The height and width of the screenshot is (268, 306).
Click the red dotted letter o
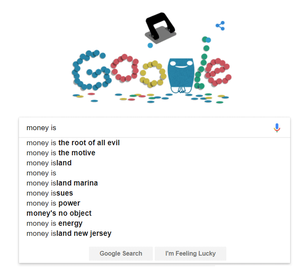coord(125,68)
